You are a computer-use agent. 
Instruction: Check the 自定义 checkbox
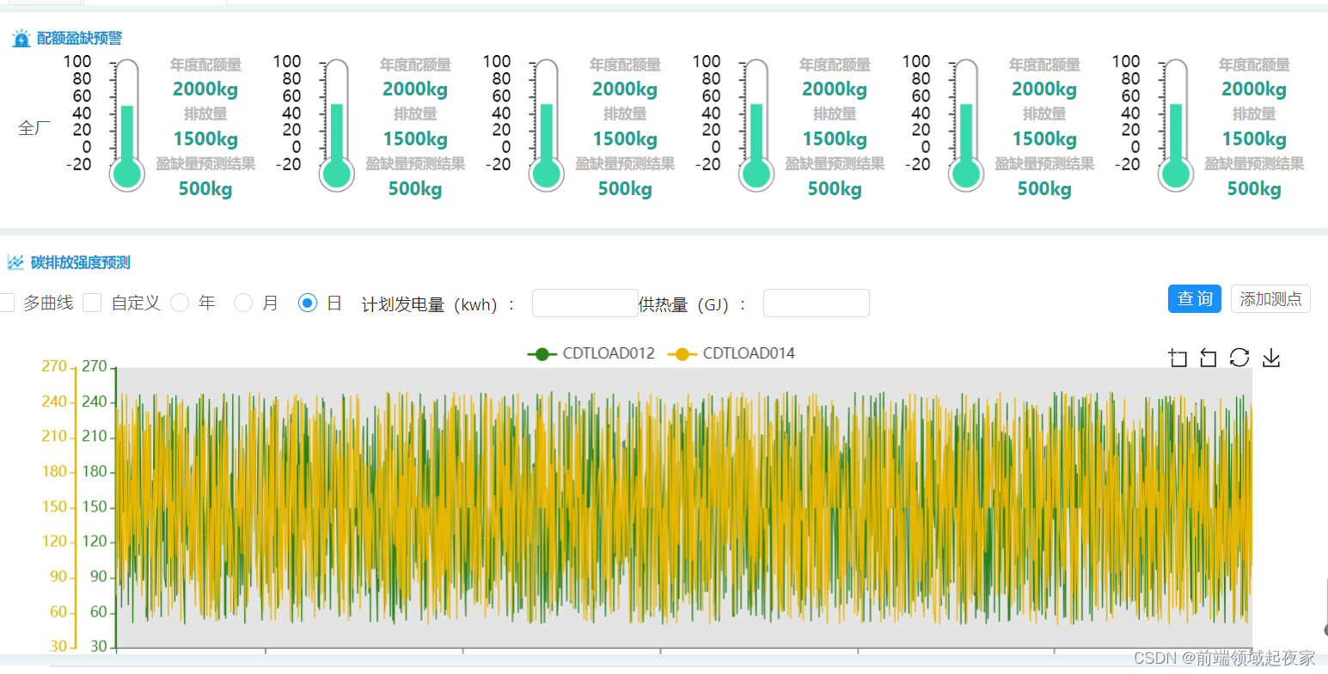tap(92, 303)
